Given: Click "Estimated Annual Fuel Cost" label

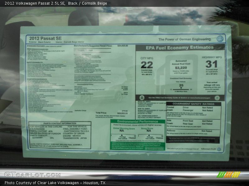Looking at the screenshot, I should point(181,62).
